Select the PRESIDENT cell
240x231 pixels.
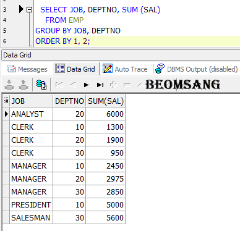coord(31,204)
